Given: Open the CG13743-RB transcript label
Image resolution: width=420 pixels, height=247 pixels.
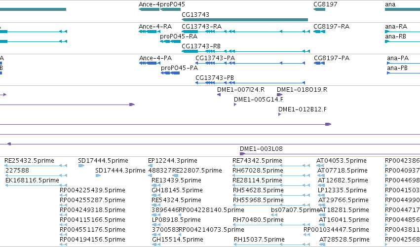Looking at the screenshot, I should pos(201,46).
